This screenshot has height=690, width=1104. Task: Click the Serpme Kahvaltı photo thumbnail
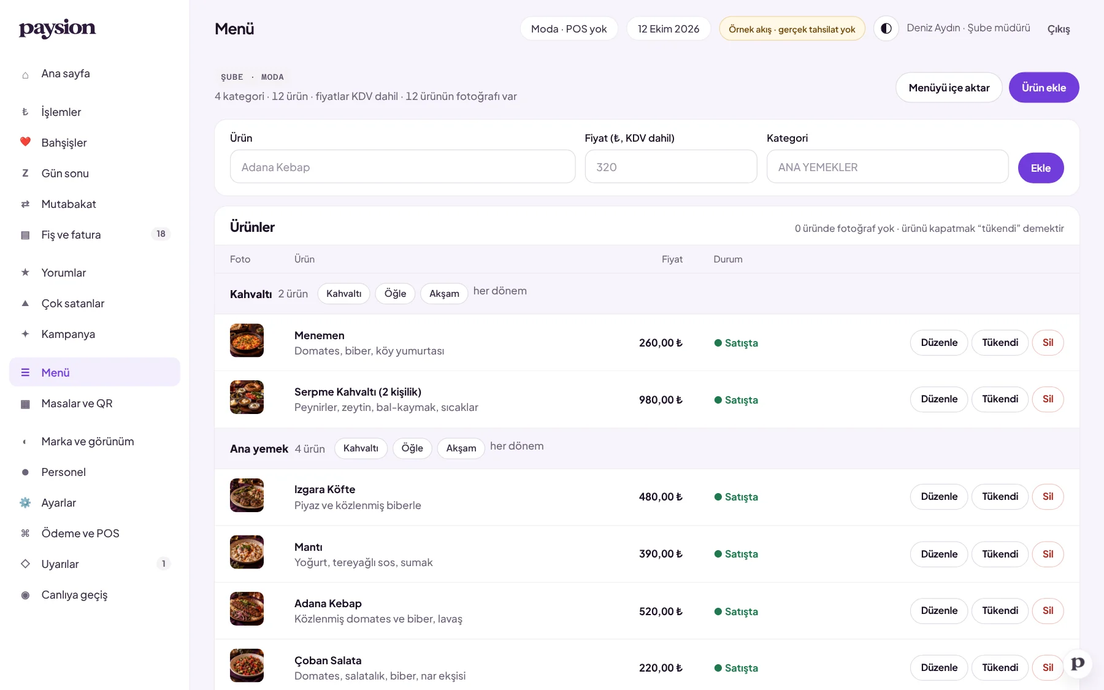click(247, 397)
